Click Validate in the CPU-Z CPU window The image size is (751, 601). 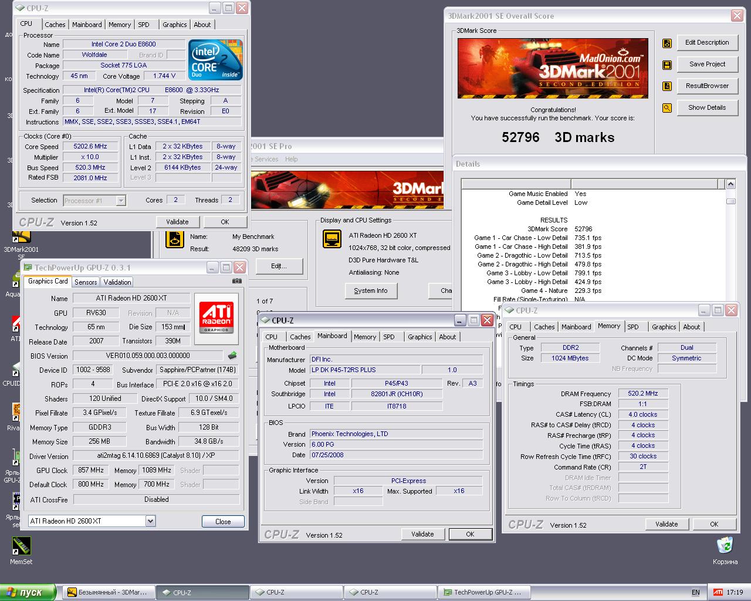pos(177,222)
